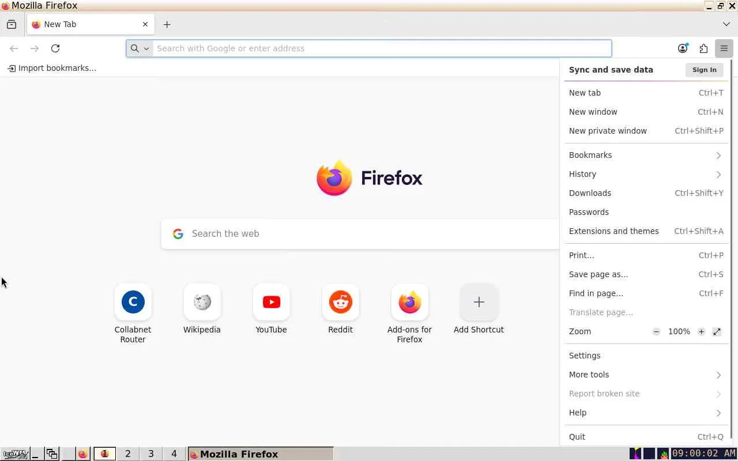Zoom out with the minus button
The image size is (738, 461).
coord(656,331)
